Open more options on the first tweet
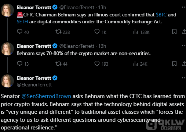 pyautogui.click(x=184, y=7)
